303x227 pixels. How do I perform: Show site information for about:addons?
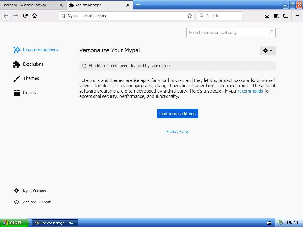pyautogui.click(x=64, y=16)
